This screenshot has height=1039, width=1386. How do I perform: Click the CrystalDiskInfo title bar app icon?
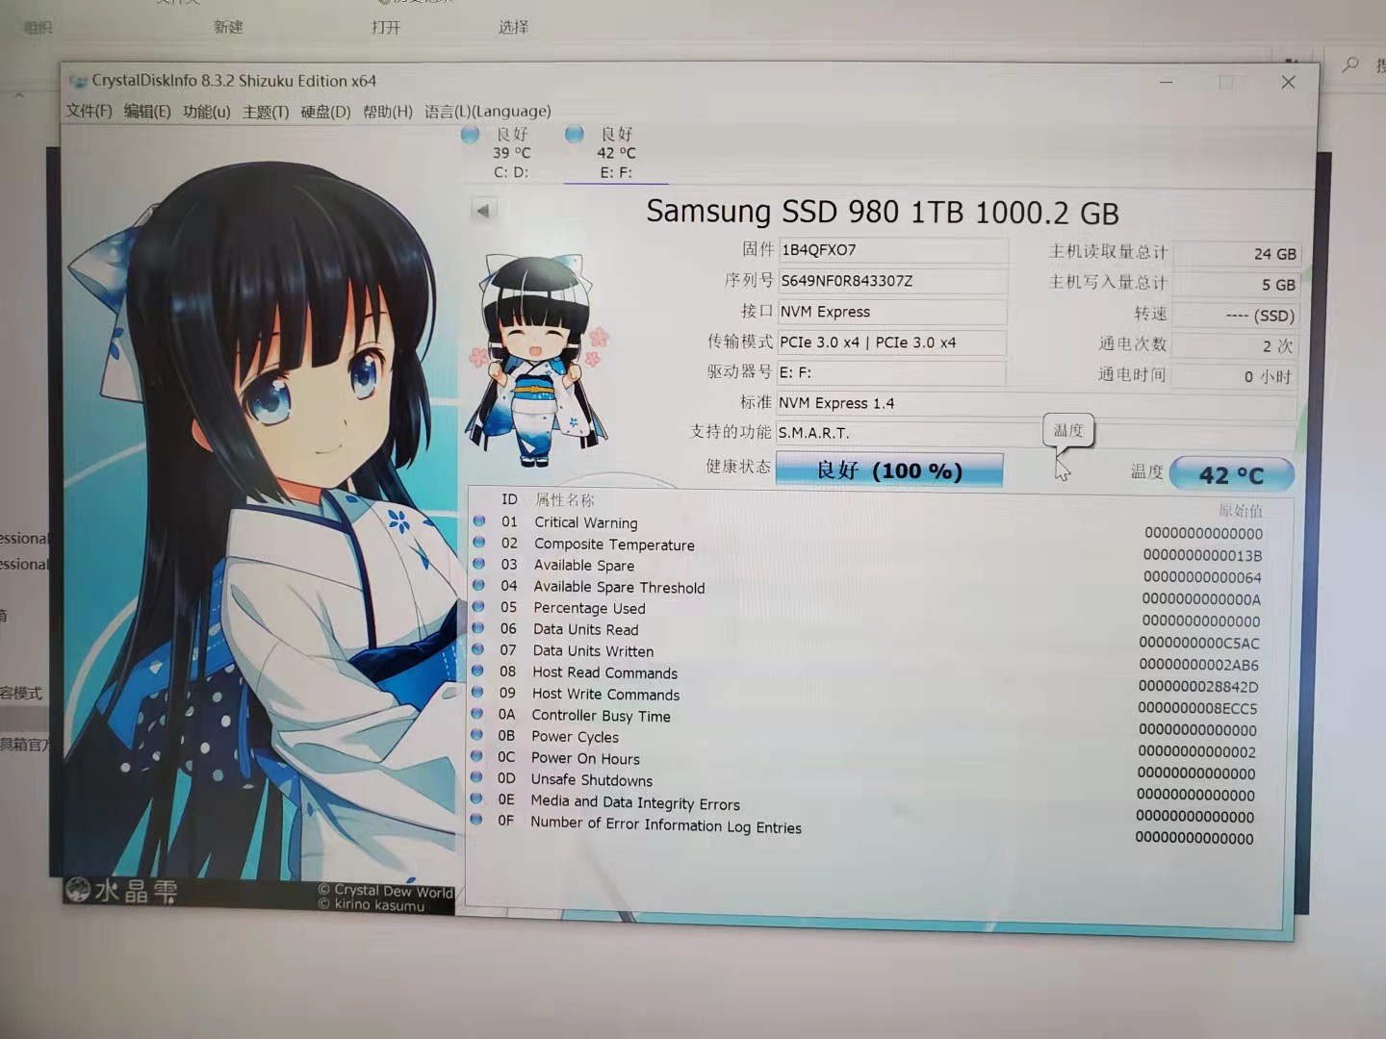click(79, 82)
